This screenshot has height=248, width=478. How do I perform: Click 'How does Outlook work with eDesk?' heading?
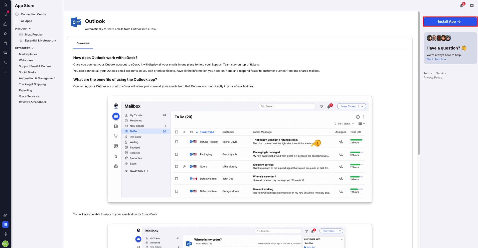pyautogui.click(x=105, y=58)
